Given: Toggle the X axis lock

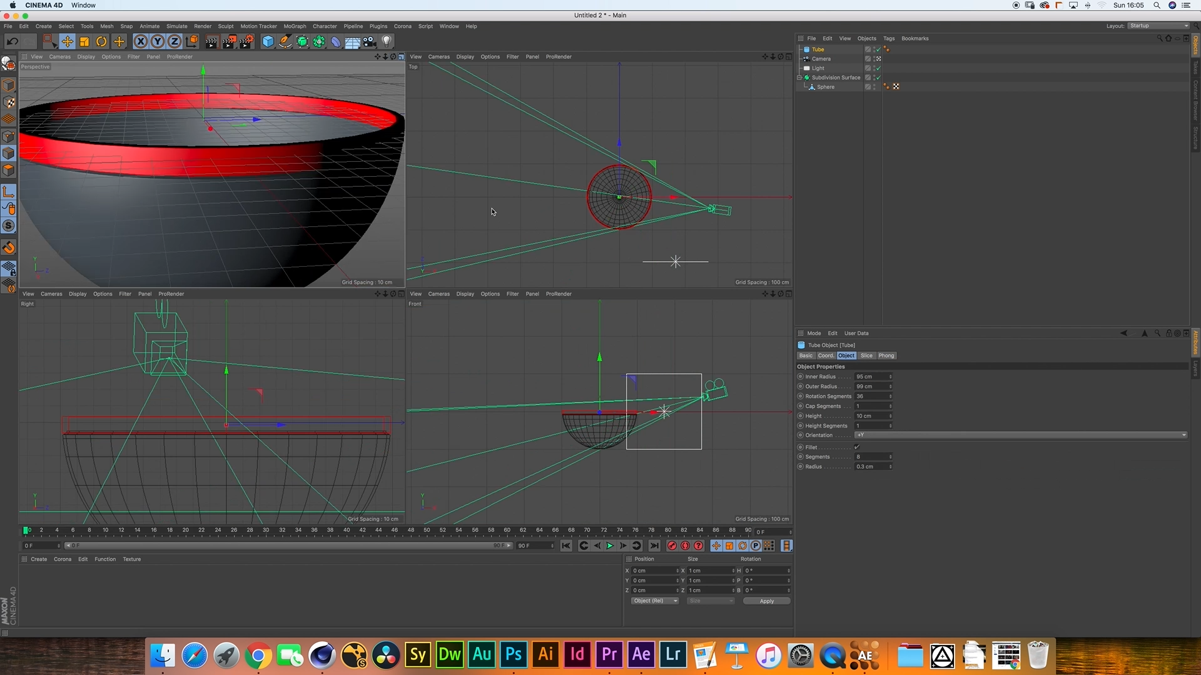Looking at the screenshot, I should pos(141,41).
